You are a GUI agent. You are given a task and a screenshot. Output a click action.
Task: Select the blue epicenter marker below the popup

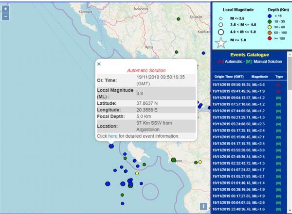click(x=111, y=146)
